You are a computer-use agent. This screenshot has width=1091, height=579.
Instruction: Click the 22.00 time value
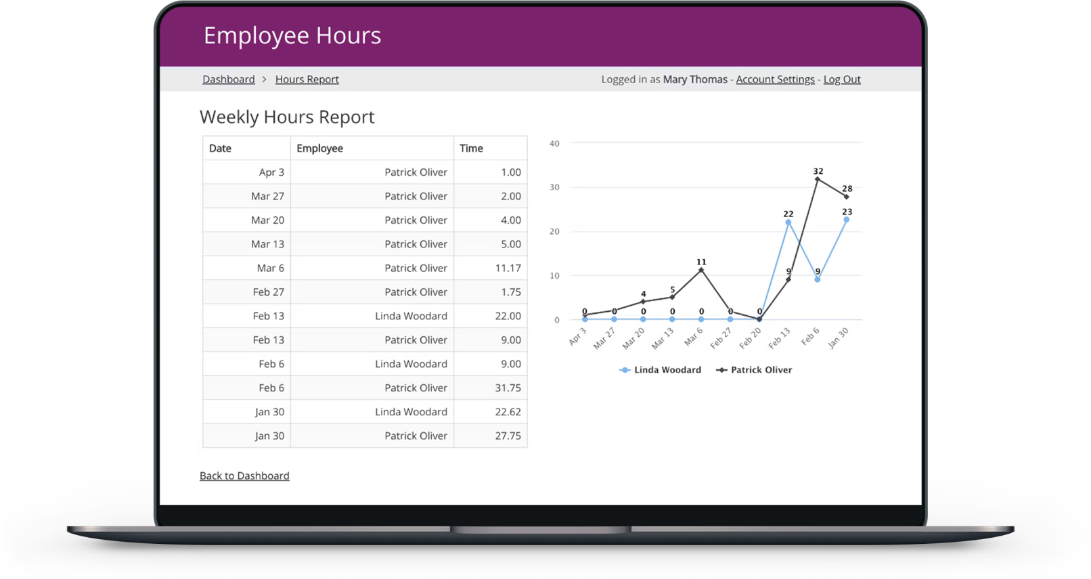click(x=508, y=316)
